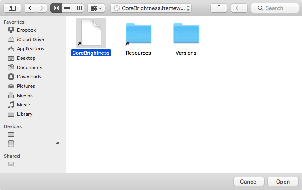Go forward with the right chevron
Viewport: 302px width, 190px height.
coord(42,8)
